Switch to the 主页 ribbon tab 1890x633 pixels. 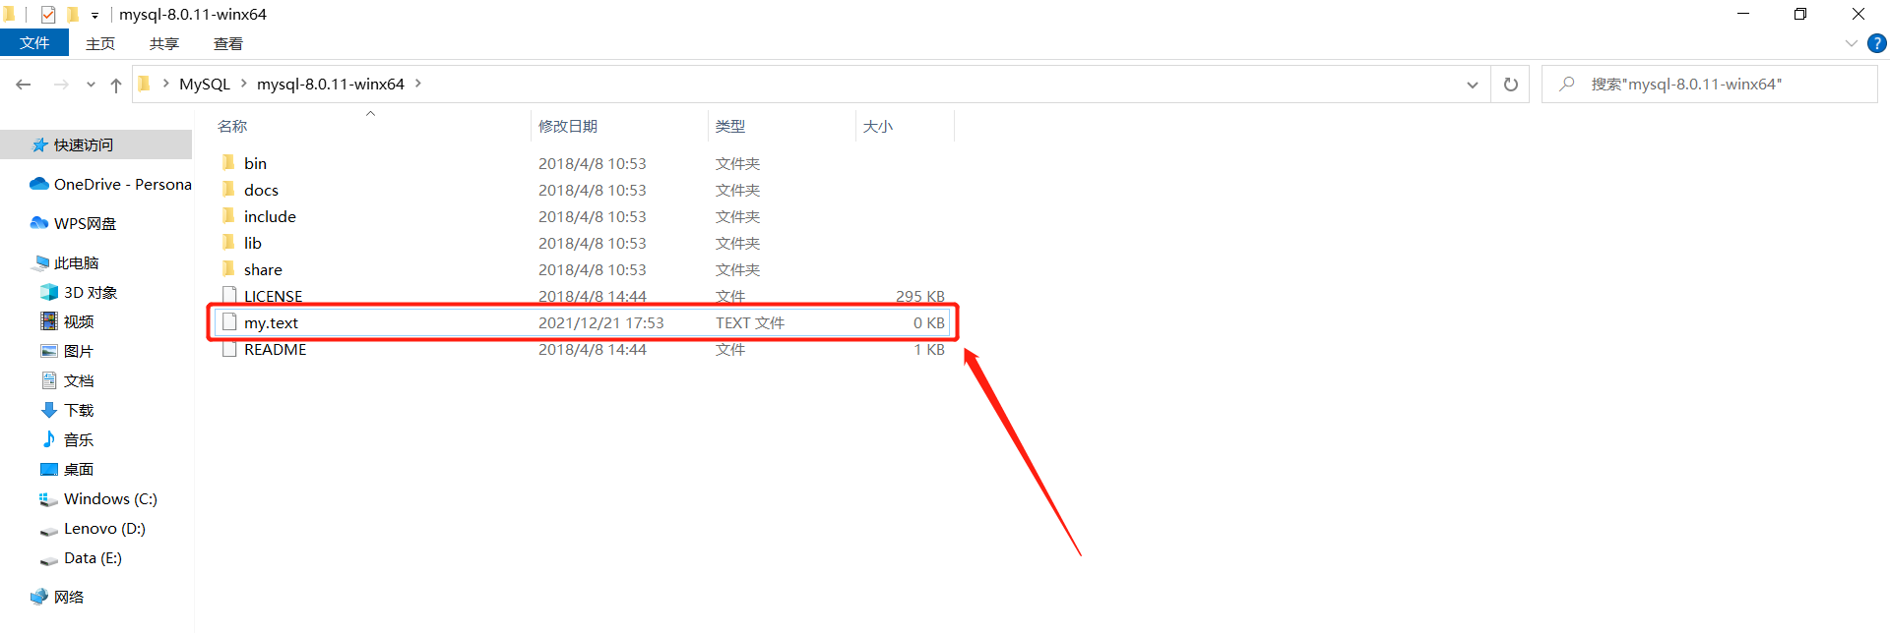tap(100, 43)
